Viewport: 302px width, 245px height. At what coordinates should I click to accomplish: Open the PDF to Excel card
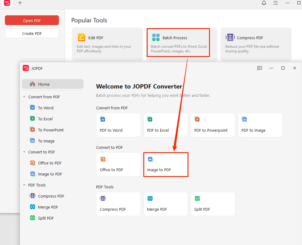(166, 125)
